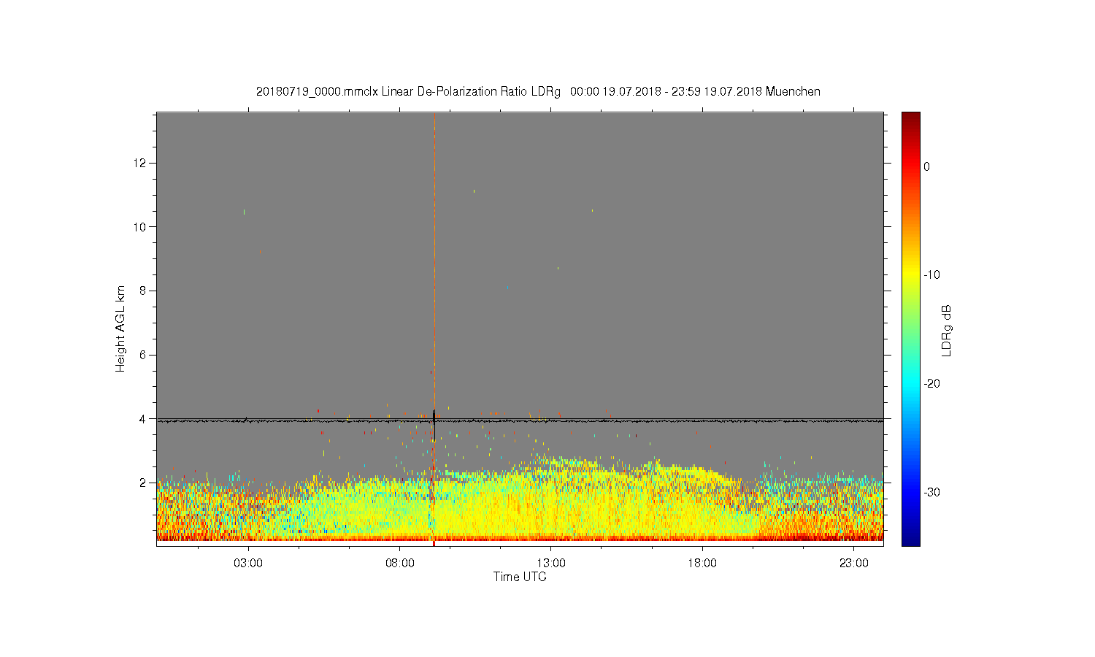Click the colorbar value -10
This screenshot has height=657, width=1095.
click(x=931, y=275)
